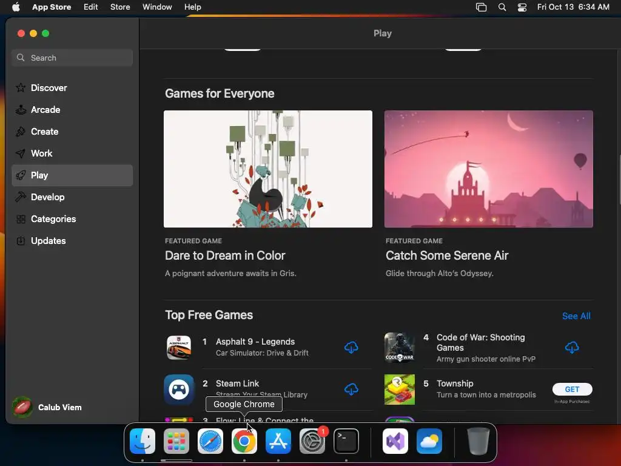This screenshot has width=621, height=466.
Task: Click the Township title text
Action: tap(455, 383)
